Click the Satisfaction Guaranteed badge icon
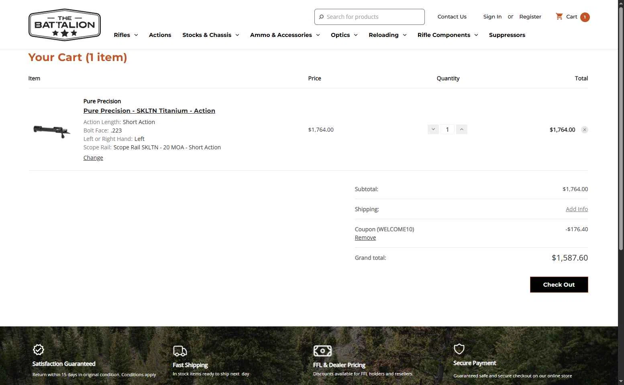This screenshot has width=624, height=385. [38, 350]
